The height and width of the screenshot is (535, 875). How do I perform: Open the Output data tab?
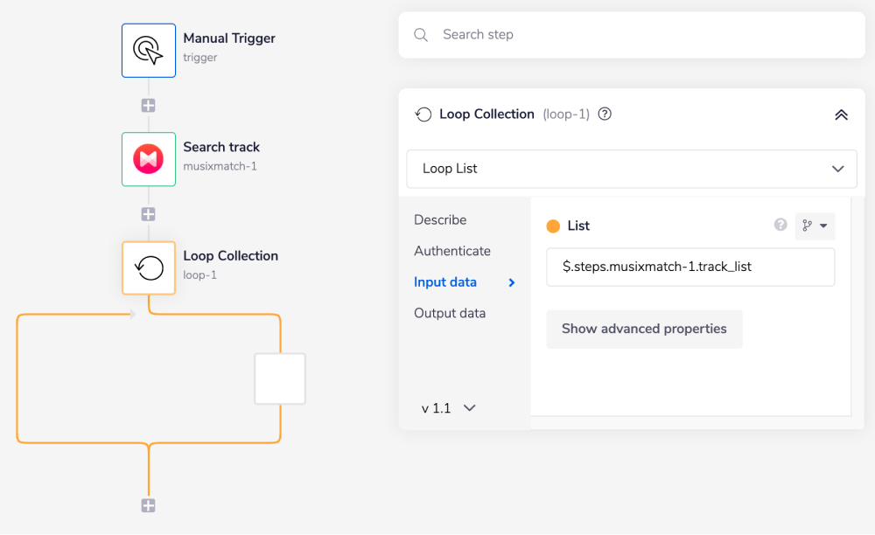pos(450,313)
